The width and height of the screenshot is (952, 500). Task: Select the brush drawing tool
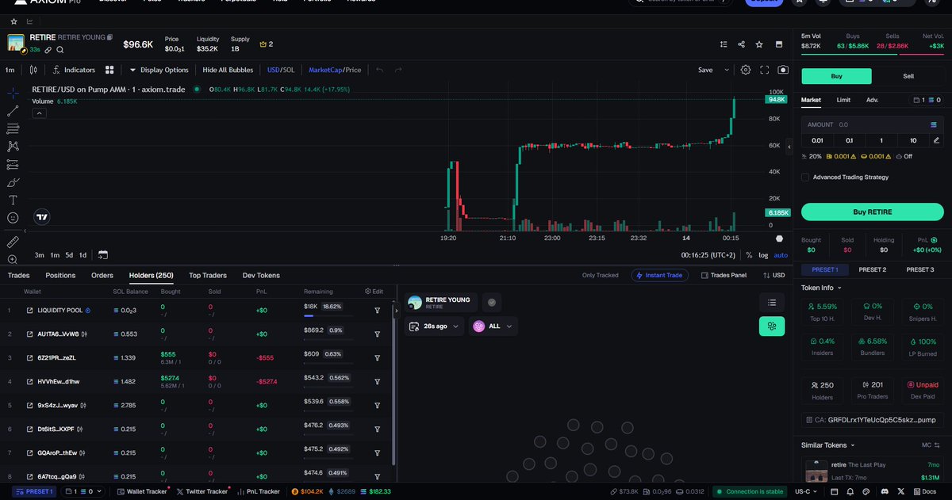coord(13,182)
